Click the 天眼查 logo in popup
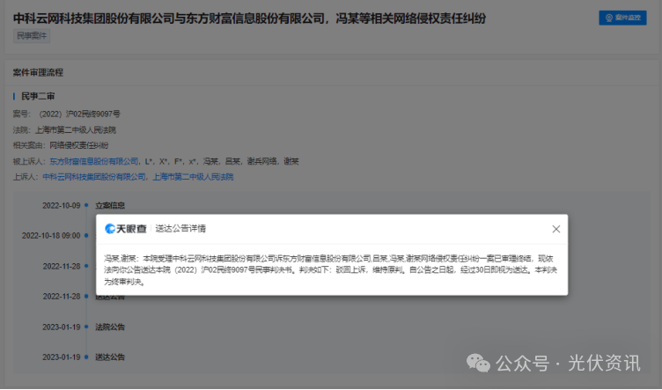This screenshot has height=390, width=662. point(125,229)
